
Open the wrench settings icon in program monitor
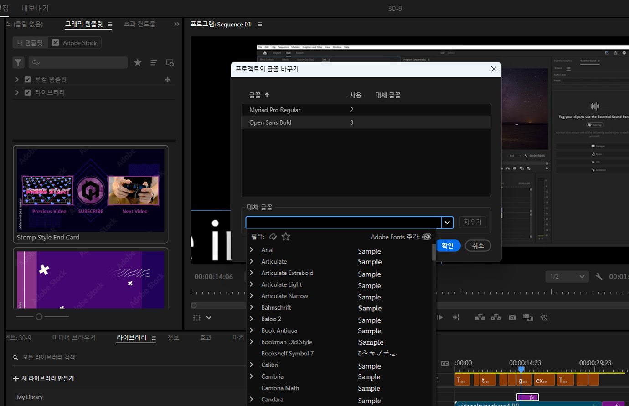coord(599,277)
